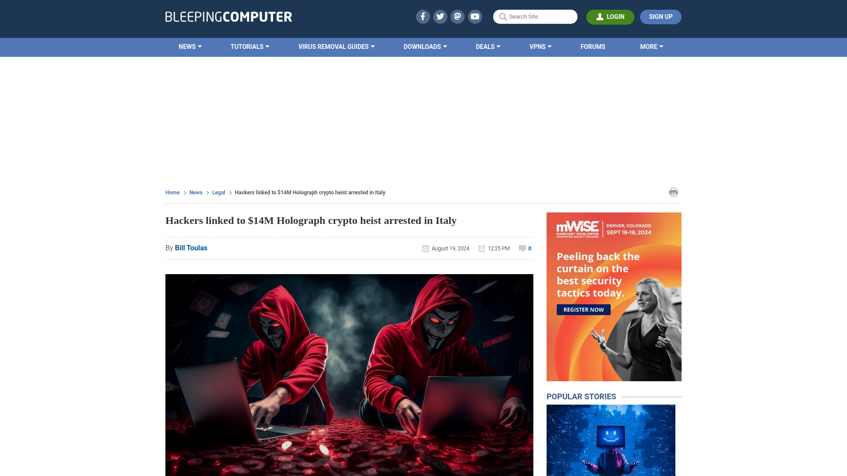Click the BleepingComputer YouTube icon

(475, 16)
